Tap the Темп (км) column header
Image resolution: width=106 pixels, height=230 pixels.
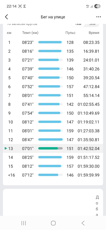[x=30, y=33]
